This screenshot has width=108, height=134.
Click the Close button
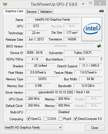pyautogui.click(x=95, y=128)
